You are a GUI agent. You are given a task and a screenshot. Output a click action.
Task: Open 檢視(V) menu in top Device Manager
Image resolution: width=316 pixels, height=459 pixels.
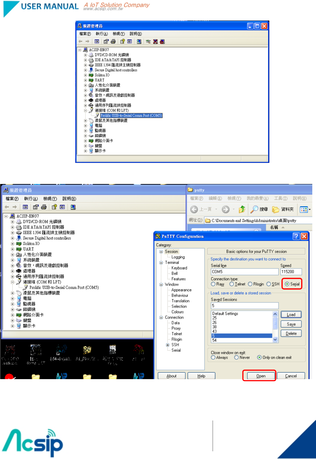(119, 34)
